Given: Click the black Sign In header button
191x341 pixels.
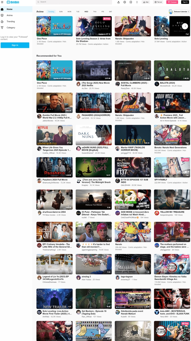Looking at the screenshot, I should (185, 2).
